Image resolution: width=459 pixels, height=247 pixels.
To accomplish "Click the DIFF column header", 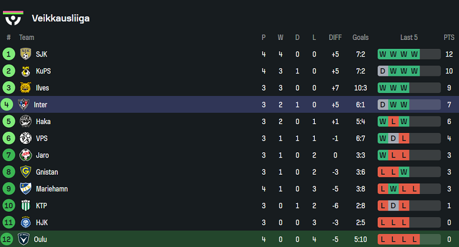I will click(x=335, y=37).
